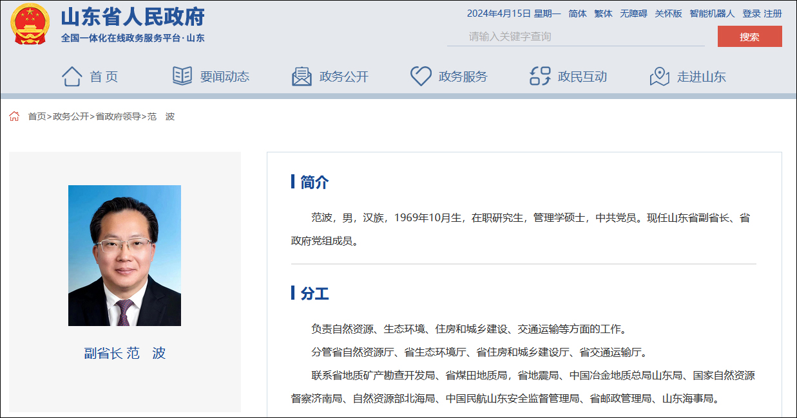Click the biography line starting 范波，男，汉族
The width and height of the screenshot is (797, 418).
521,230
